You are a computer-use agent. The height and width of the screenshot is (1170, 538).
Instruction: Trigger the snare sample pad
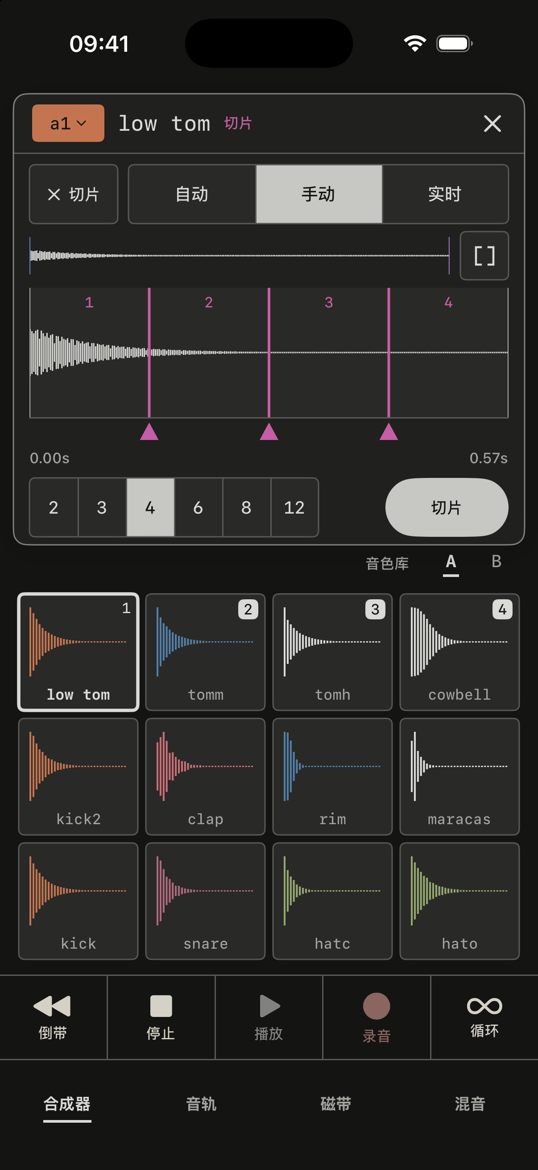[205, 900]
